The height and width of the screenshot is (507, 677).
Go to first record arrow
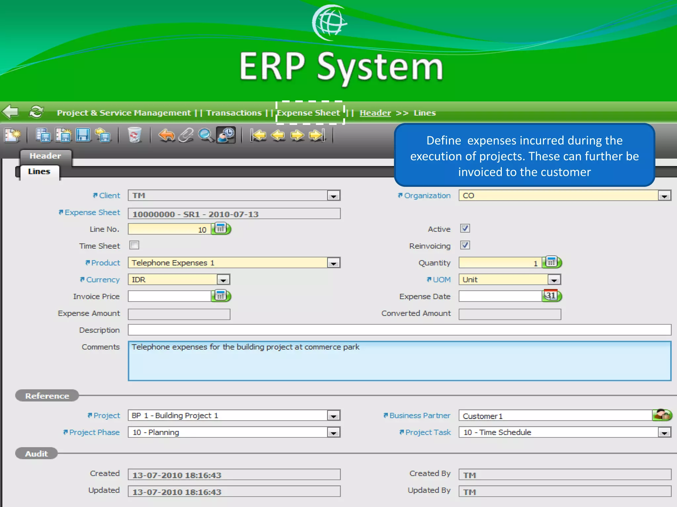point(258,135)
